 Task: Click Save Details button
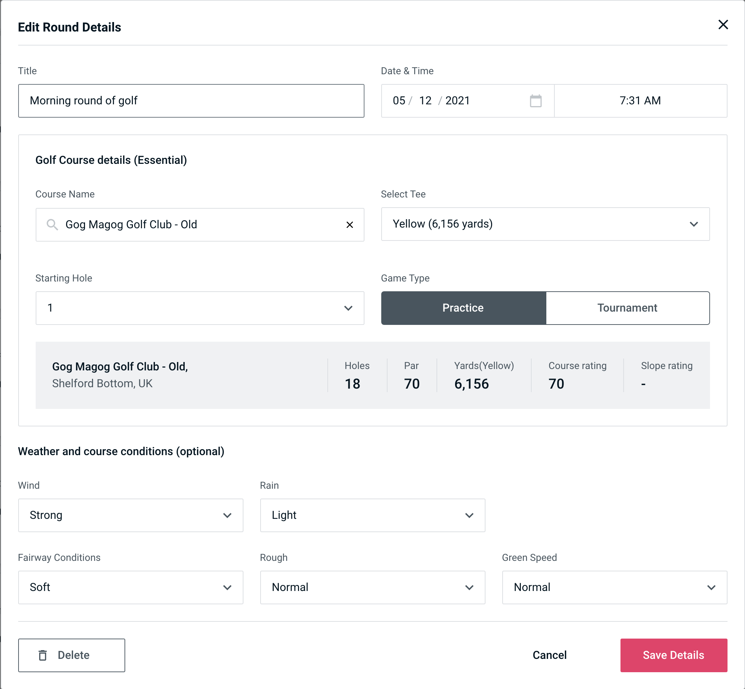tap(673, 655)
